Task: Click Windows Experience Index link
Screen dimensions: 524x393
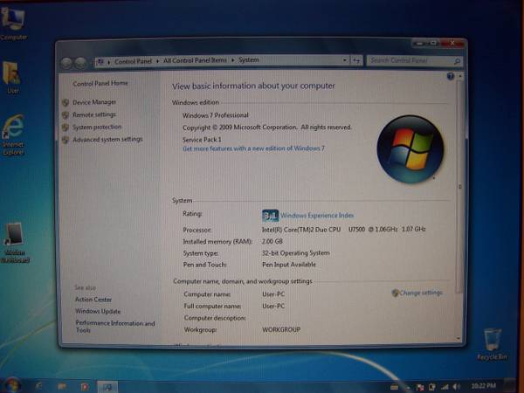Action: (x=317, y=215)
